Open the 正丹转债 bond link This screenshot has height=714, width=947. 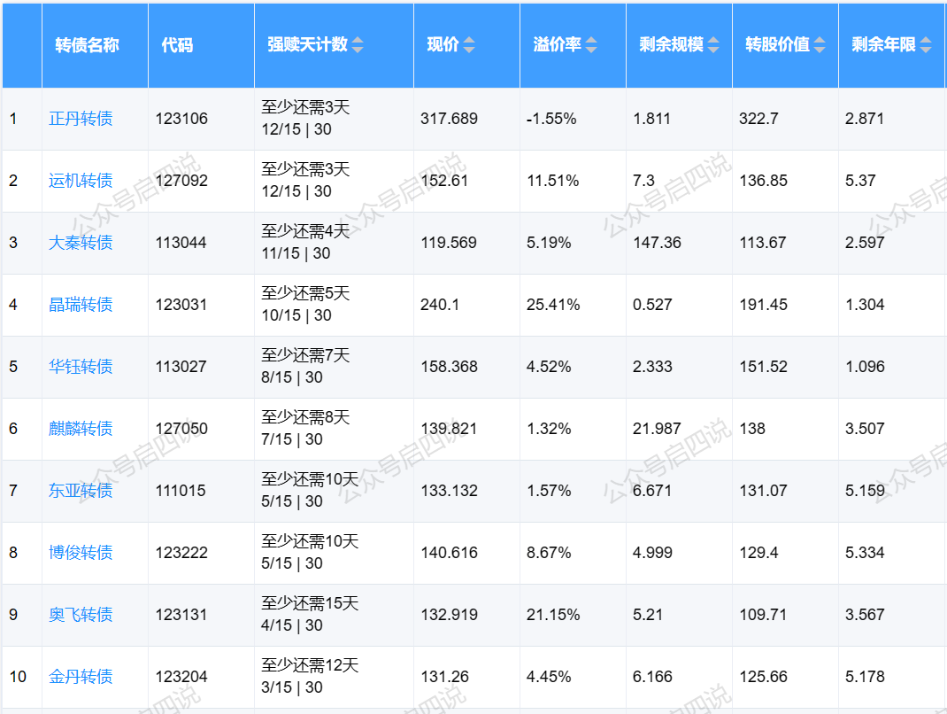pos(81,119)
